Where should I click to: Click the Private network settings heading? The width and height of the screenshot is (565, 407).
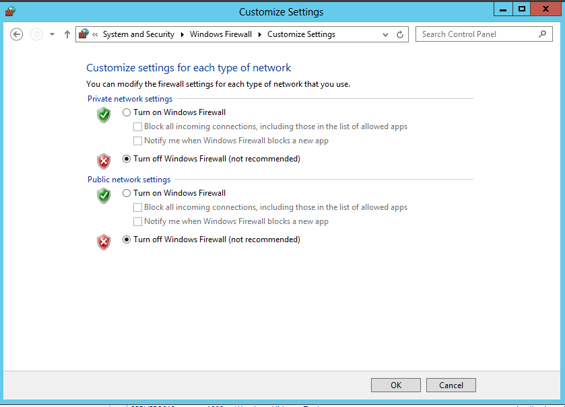coord(130,99)
